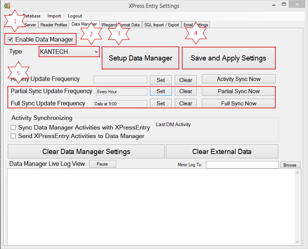The width and height of the screenshot is (308, 249).
Task: Click the Activity Update Frequency field
Action: (x=120, y=79)
